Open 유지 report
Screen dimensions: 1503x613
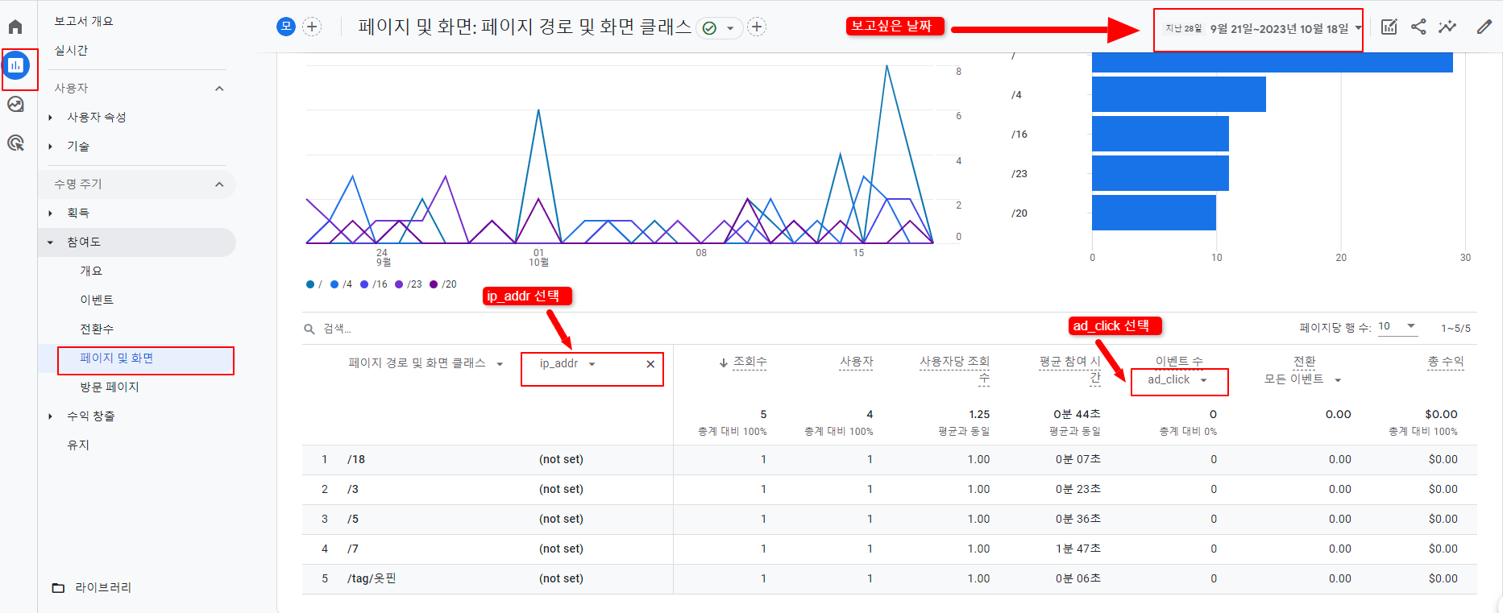(x=78, y=445)
